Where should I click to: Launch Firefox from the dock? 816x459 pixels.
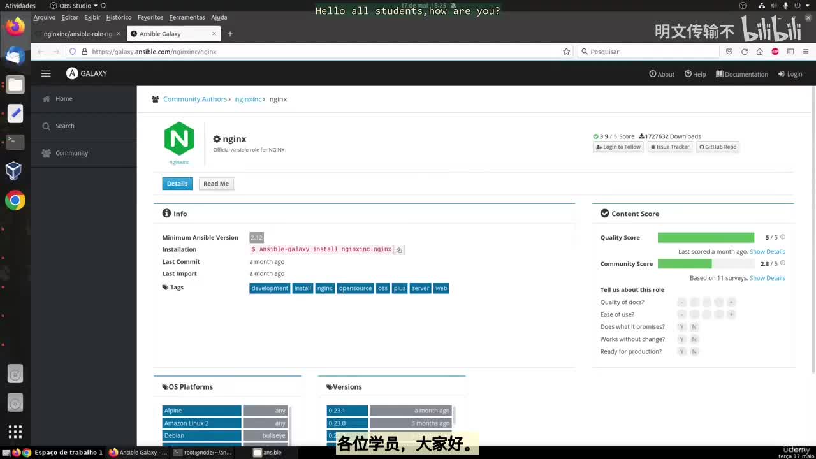[x=15, y=27]
